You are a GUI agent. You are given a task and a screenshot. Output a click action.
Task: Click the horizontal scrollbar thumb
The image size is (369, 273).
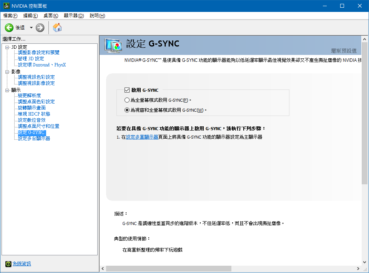click(169, 268)
